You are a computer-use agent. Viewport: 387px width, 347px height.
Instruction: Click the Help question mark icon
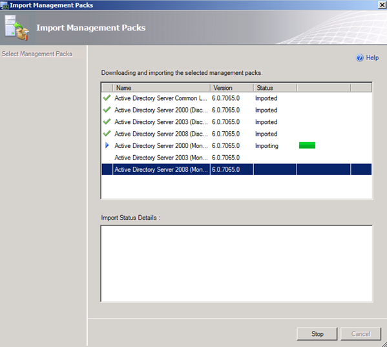360,58
